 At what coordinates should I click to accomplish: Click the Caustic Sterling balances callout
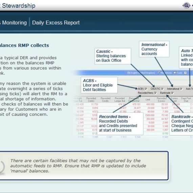coord(113,56)
